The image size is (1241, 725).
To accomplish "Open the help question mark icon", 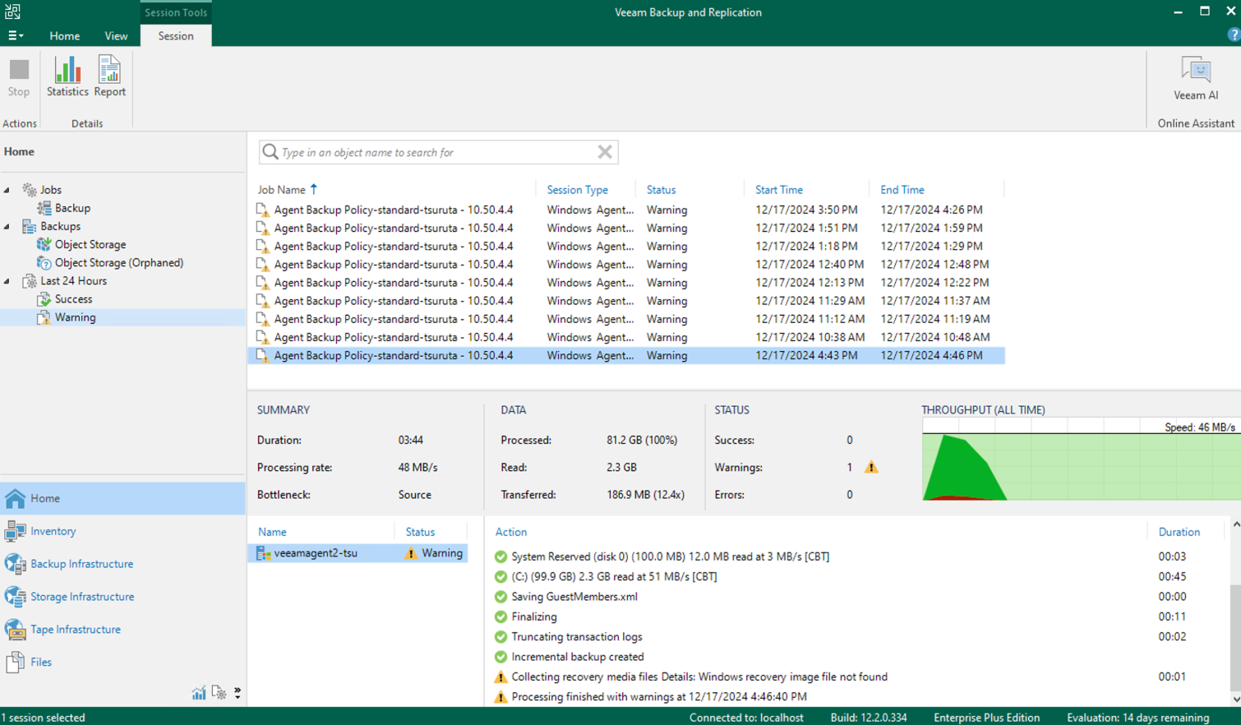I will (1234, 35).
